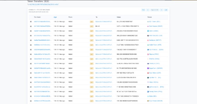Click the Sentivate token logo icon

148,40
